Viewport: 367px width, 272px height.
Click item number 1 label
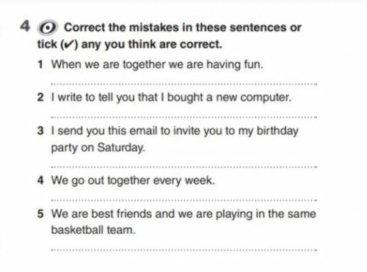click(40, 65)
